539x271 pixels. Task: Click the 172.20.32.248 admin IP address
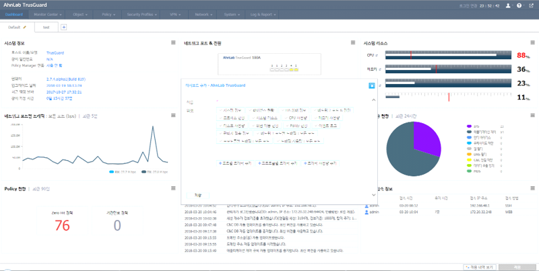[x=481, y=212]
